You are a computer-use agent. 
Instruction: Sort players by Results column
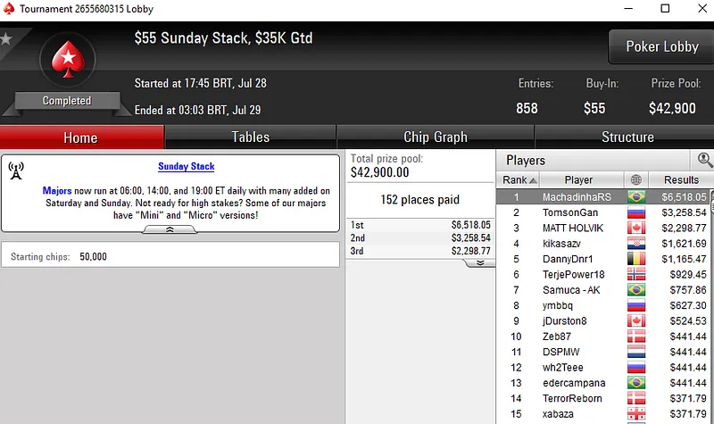(x=680, y=179)
